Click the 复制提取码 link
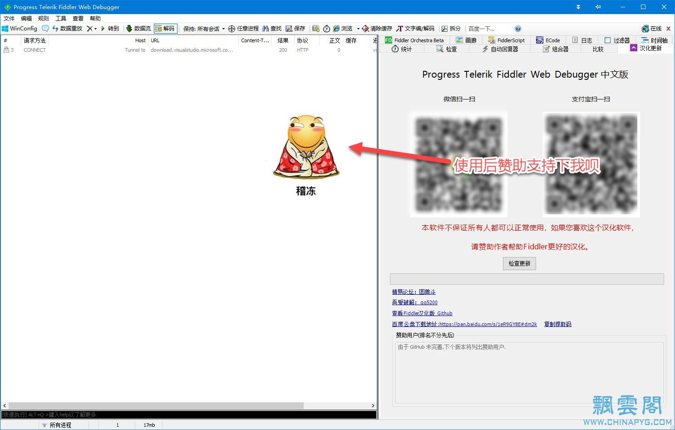 click(x=557, y=324)
